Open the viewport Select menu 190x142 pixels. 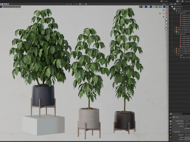tap(9, 7)
